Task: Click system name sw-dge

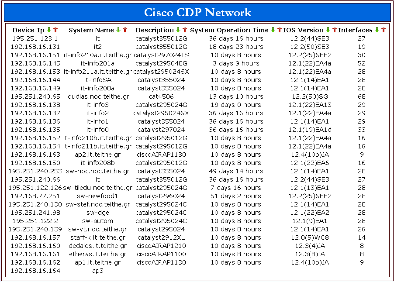Action: [97, 213]
